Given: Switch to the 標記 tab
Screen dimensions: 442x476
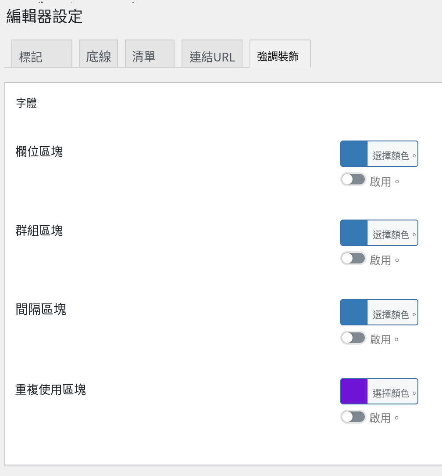Looking at the screenshot, I should 42,54.
